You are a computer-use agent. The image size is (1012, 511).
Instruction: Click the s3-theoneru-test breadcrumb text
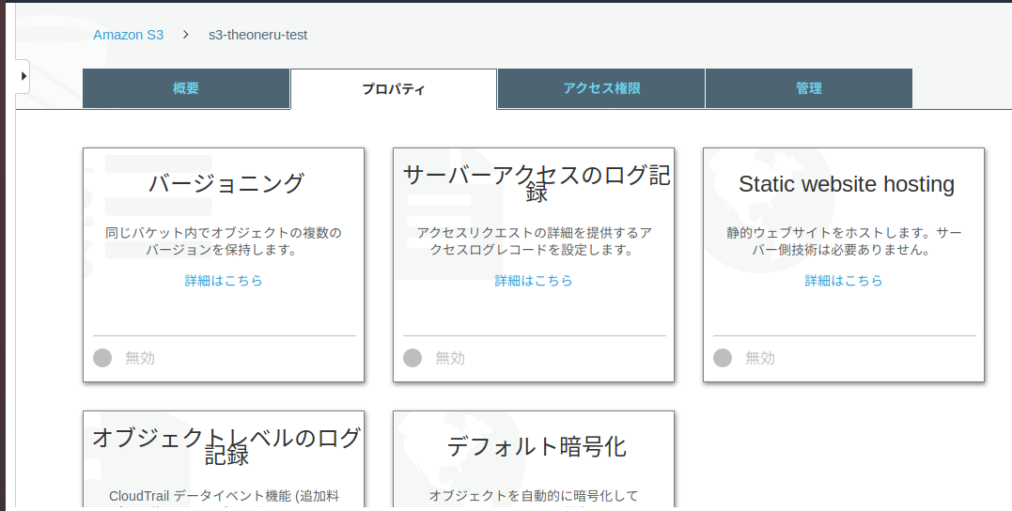click(x=258, y=35)
